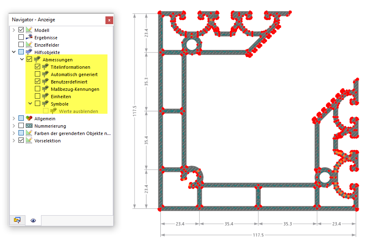Select the Abmessungen tree label

coord(57,60)
